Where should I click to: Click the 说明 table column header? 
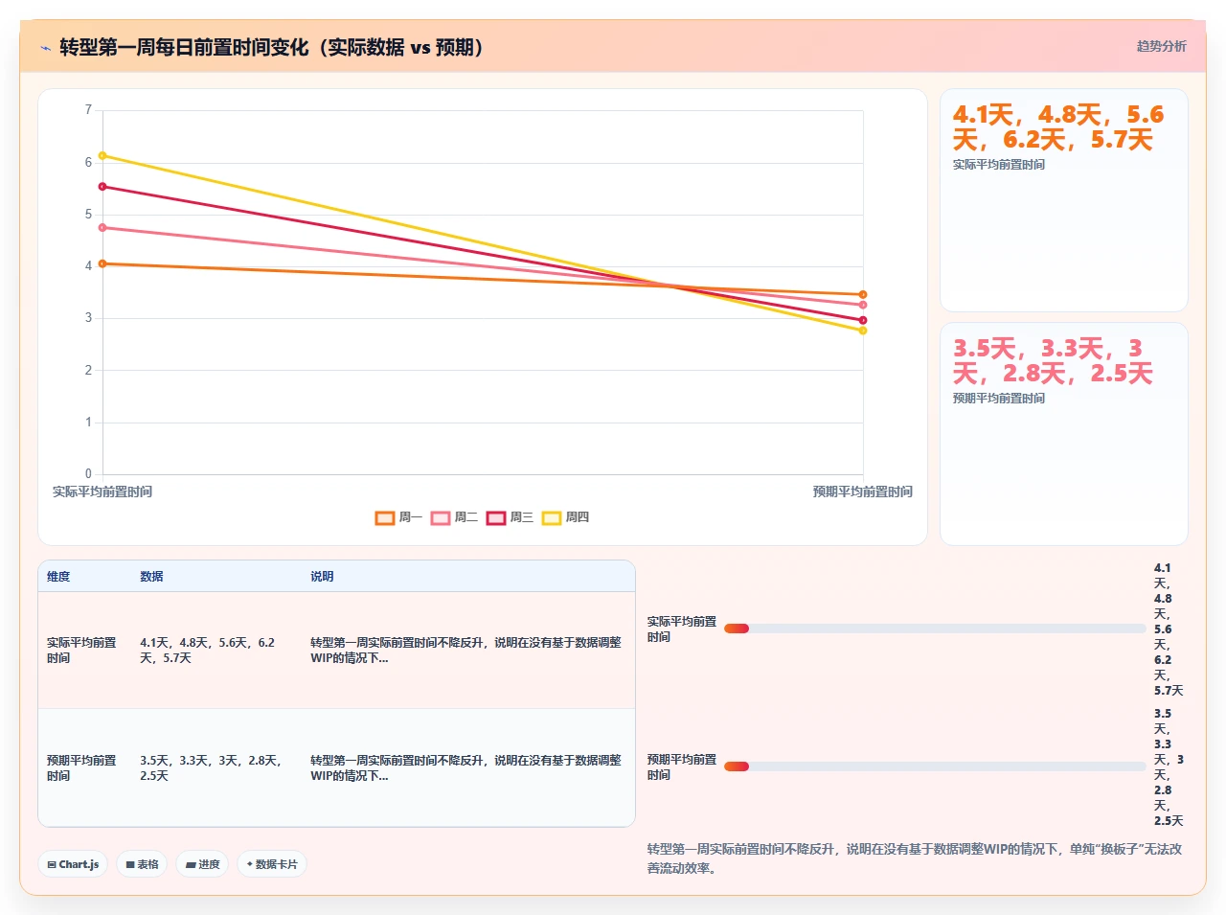pos(322,577)
